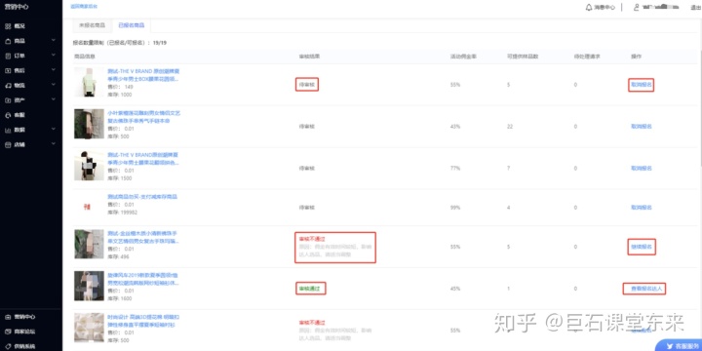The height and width of the screenshot is (351, 702).
Task: Click the 客服 headset icon in sidebar
Action: point(8,115)
